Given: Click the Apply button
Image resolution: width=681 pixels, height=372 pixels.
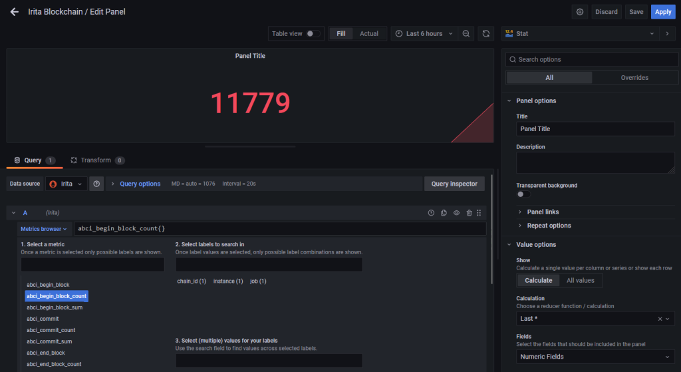Looking at the screenshot, I should click(x=663, y=12).
